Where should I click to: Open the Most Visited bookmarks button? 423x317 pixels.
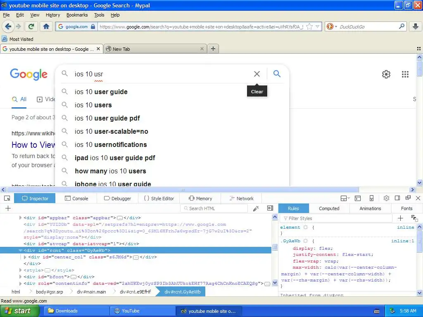(17, 39)
